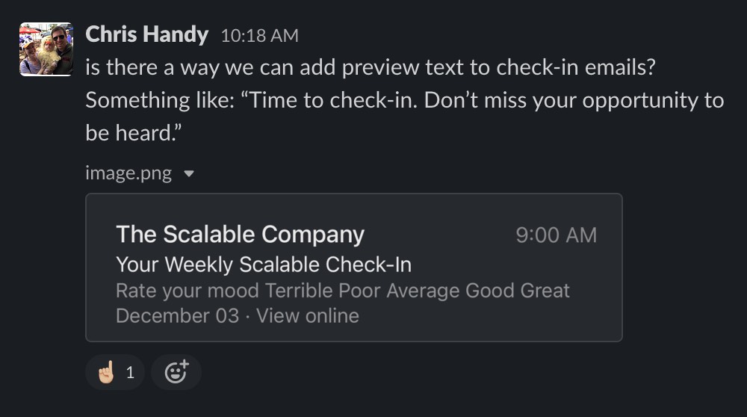Click the 9:00 AM time in the image

click(x=556, y=235)
